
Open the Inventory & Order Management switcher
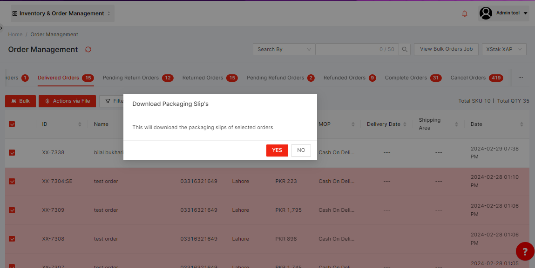point(62,13)
